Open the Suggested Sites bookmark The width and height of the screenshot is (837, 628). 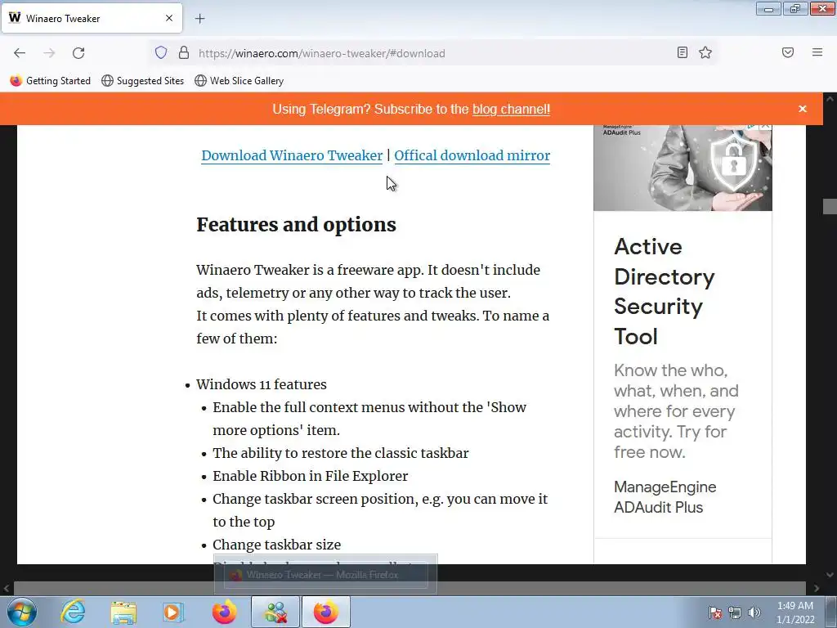[x=142, y=81]
